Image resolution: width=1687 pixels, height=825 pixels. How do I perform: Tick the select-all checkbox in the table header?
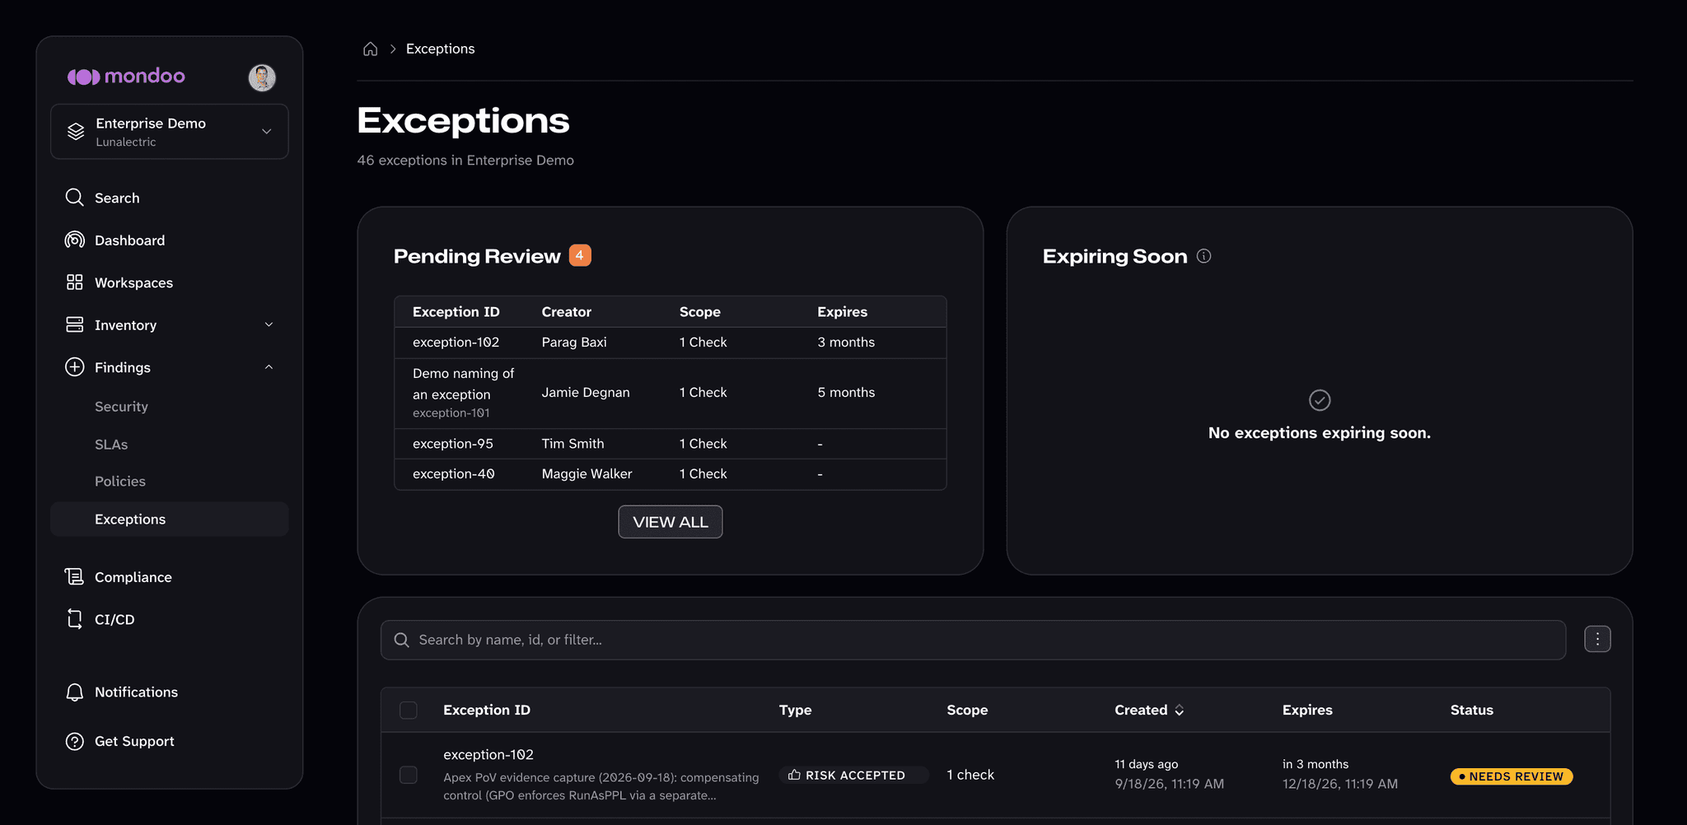tap(409, 710)
